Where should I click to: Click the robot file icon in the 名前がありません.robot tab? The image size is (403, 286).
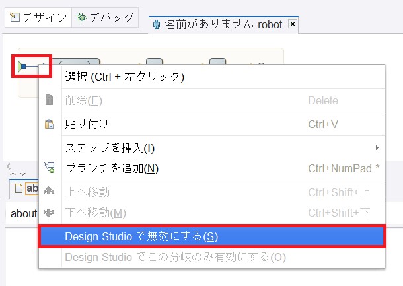157,24
